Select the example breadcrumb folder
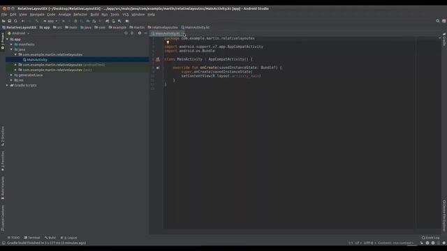Viewport: 447px width, 251px height. point(117,28)
